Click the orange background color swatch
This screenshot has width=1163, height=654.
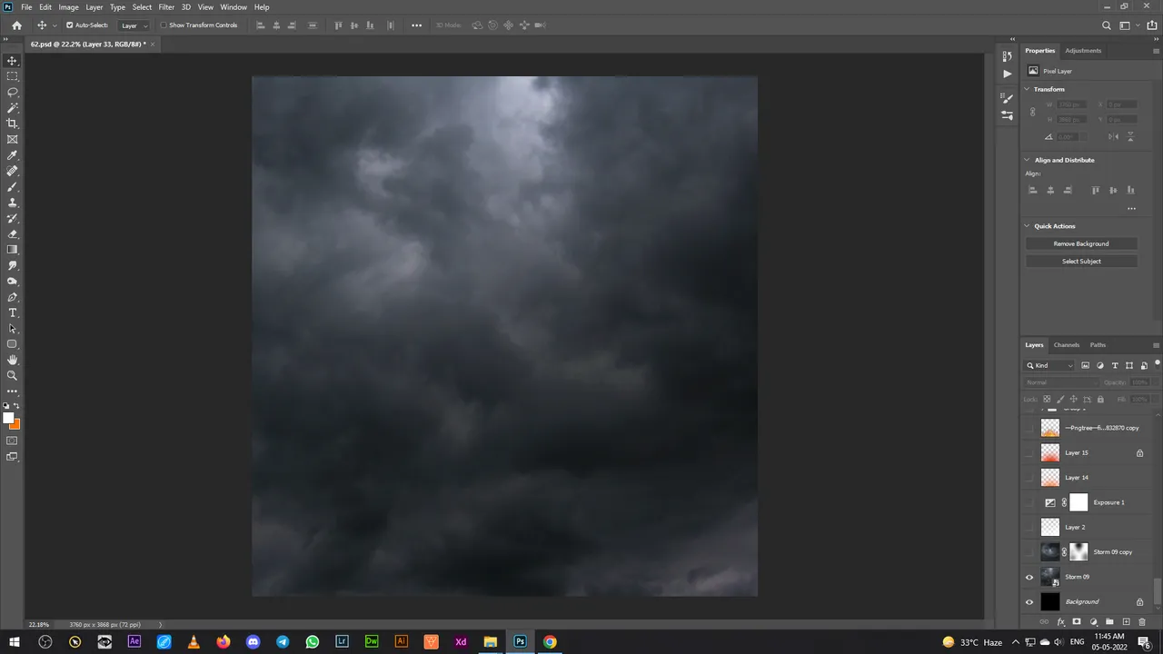coord(16,425)
